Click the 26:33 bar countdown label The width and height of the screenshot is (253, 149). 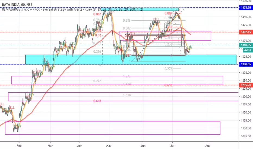point(247,50)
